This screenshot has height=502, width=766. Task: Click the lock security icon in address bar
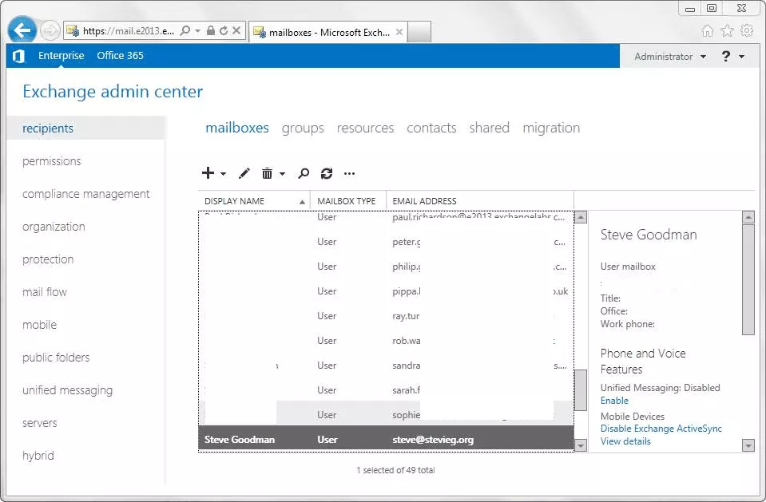(x=211, y=31)
